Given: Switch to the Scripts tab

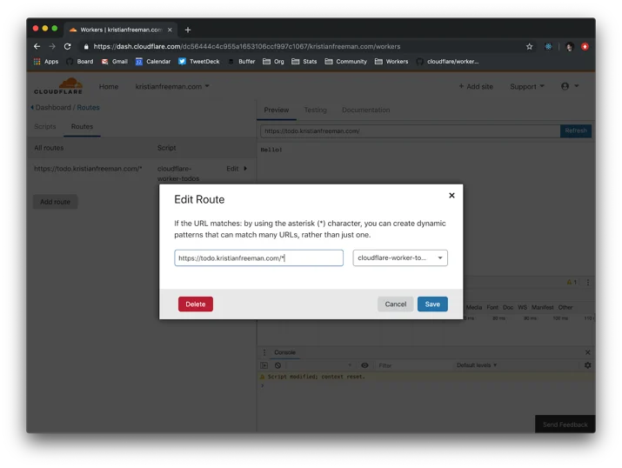Looking at the screenshot, I should [45, 126].
